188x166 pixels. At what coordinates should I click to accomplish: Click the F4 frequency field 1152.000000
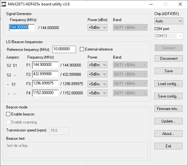click(45, 93)
